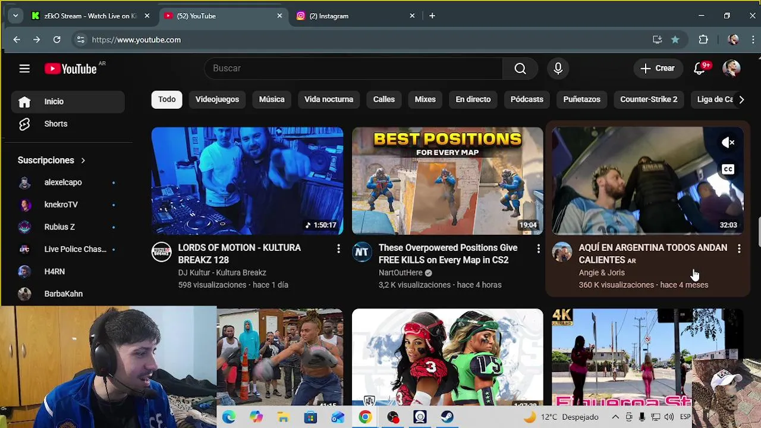Open the 4K street walk thumbnail

(647, 357)
